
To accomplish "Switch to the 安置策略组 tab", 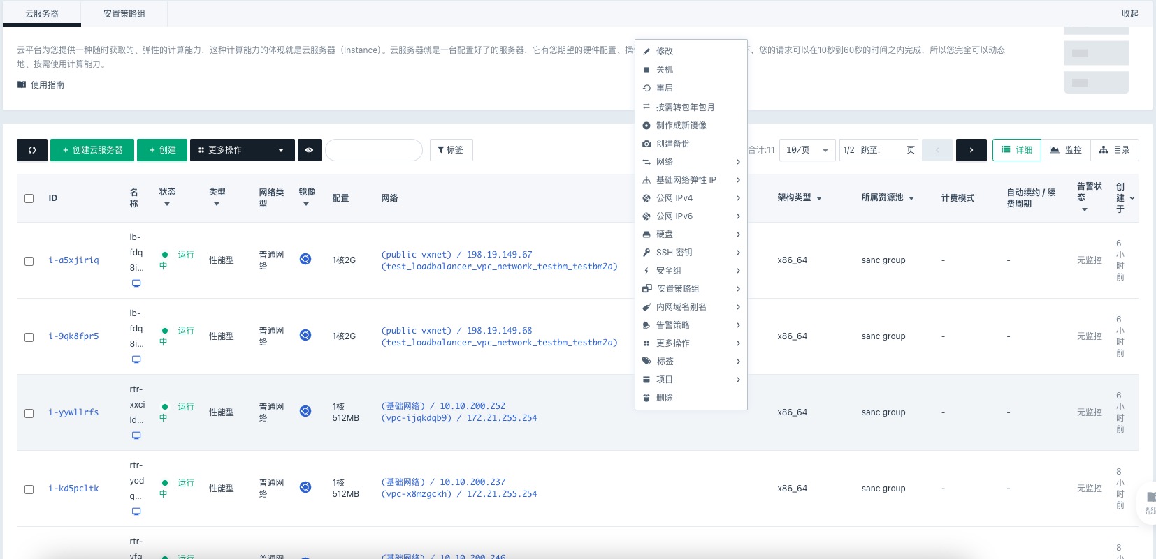I will click(x=124, y=14).
